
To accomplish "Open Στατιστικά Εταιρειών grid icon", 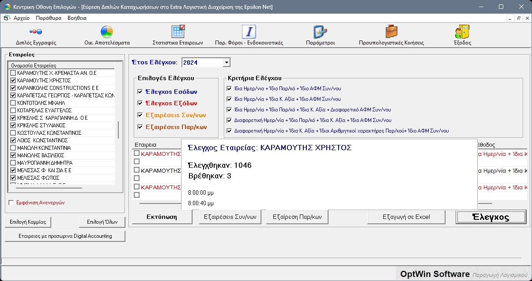I will pos(177,32).
